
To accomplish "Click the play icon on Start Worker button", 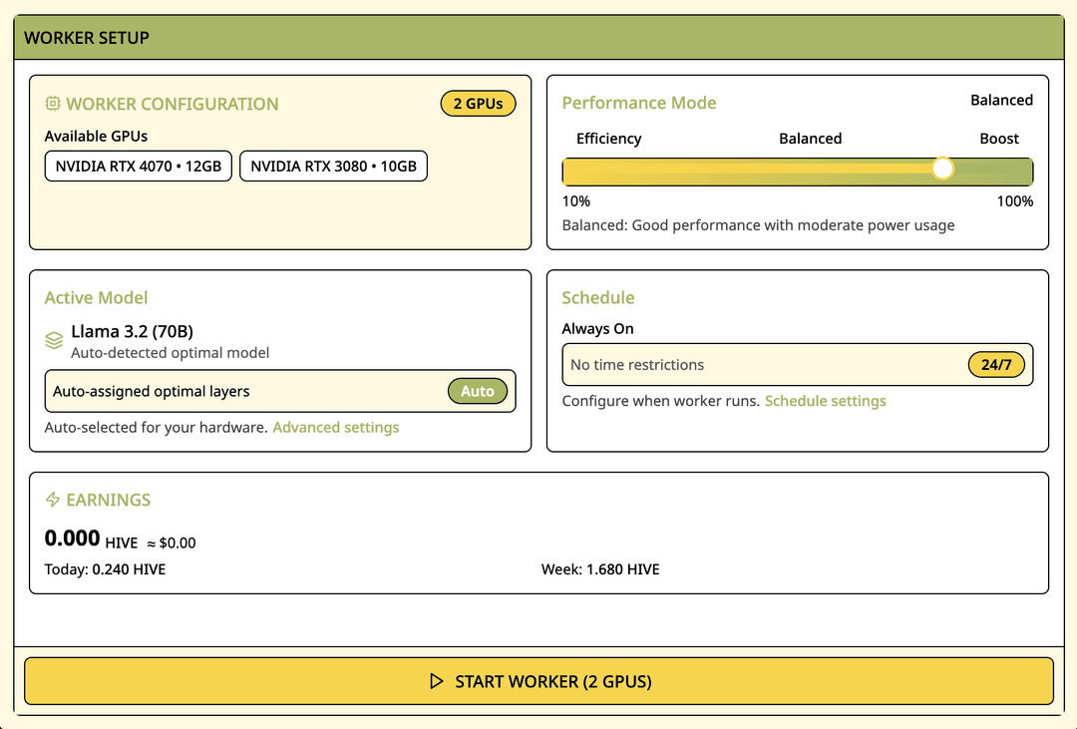I will (436, 681).
